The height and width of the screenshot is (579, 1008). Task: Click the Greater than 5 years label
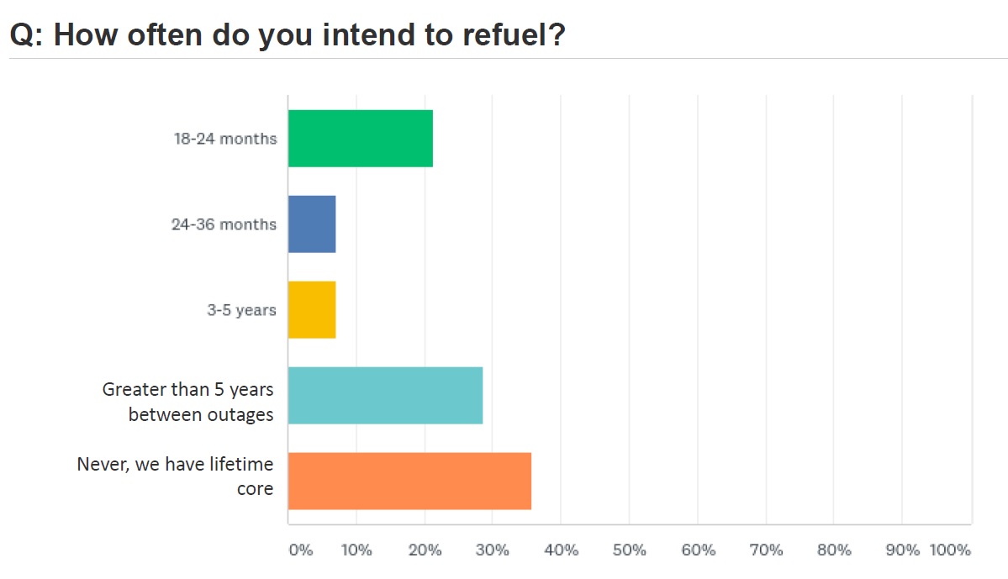188,402
